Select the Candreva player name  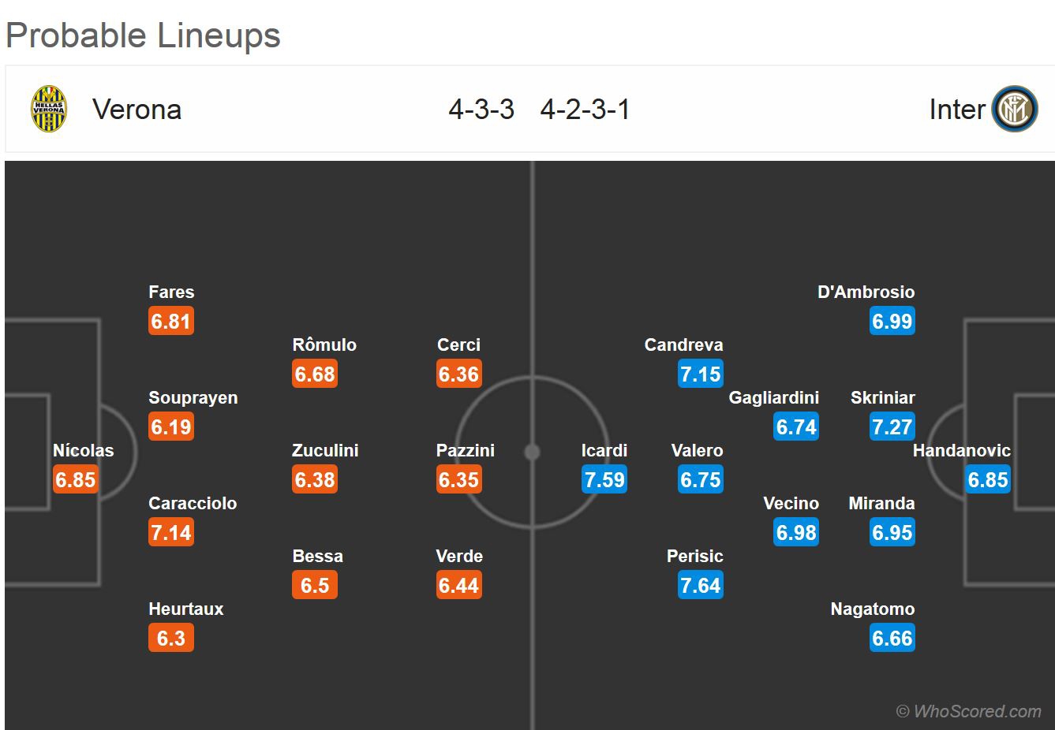click(683, 345)
